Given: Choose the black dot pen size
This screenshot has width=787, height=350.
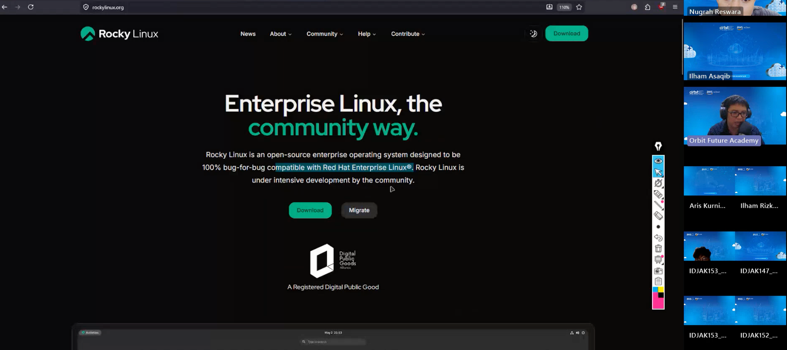Looking at the screenshot, I should 658,226.
